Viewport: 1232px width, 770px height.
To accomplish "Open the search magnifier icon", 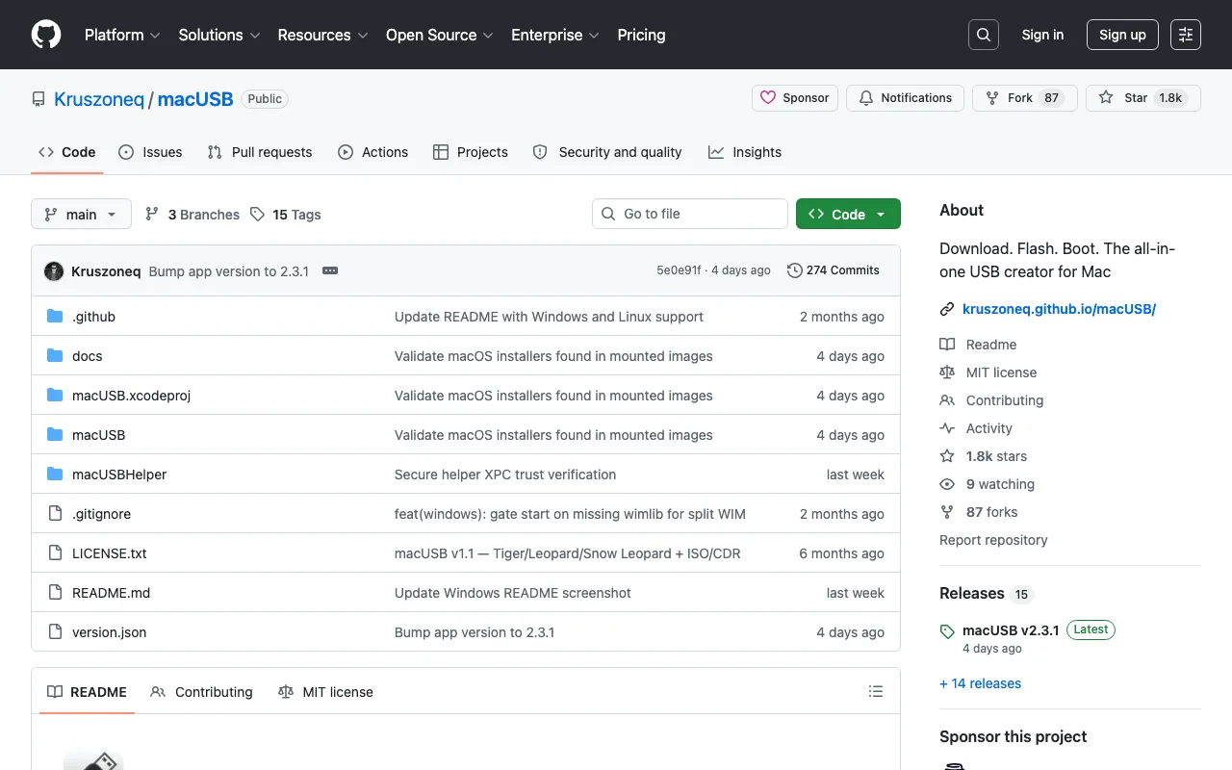I will pos(984,35).
